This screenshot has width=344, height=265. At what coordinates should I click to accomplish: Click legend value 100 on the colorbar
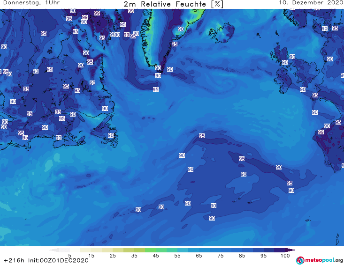tap(285, 256)
